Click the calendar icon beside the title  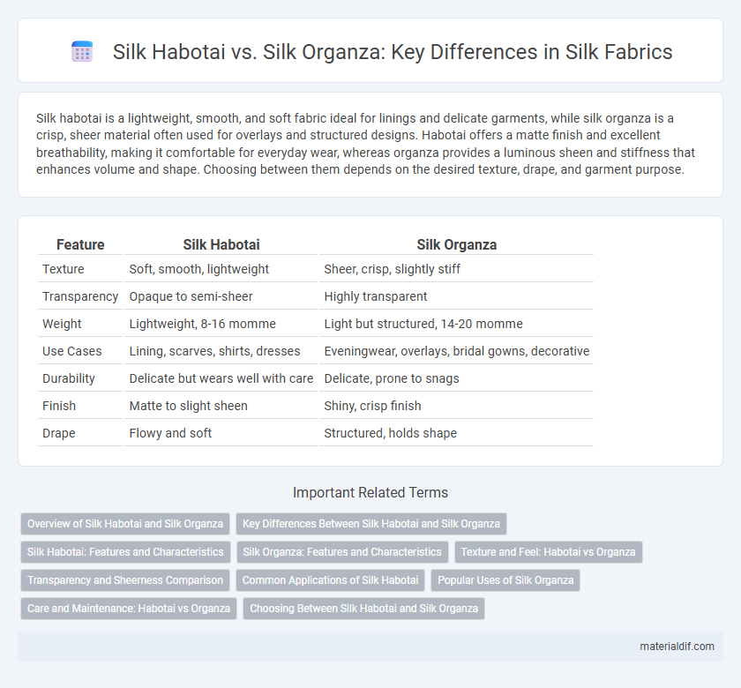(x=82, y=51)
